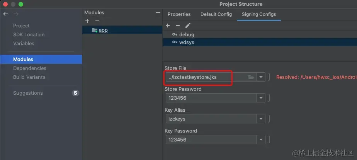Expand the Key Alias dropdown
Viewport: 357px width, 160px height.
(x=261, y=119)
